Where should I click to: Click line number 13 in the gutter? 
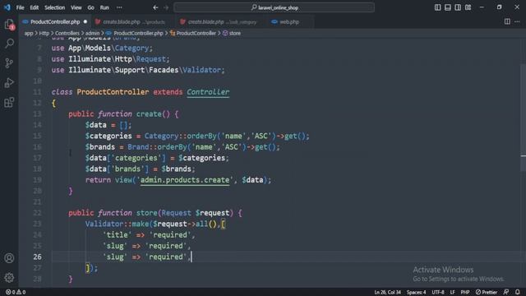[x=37, y=113]
